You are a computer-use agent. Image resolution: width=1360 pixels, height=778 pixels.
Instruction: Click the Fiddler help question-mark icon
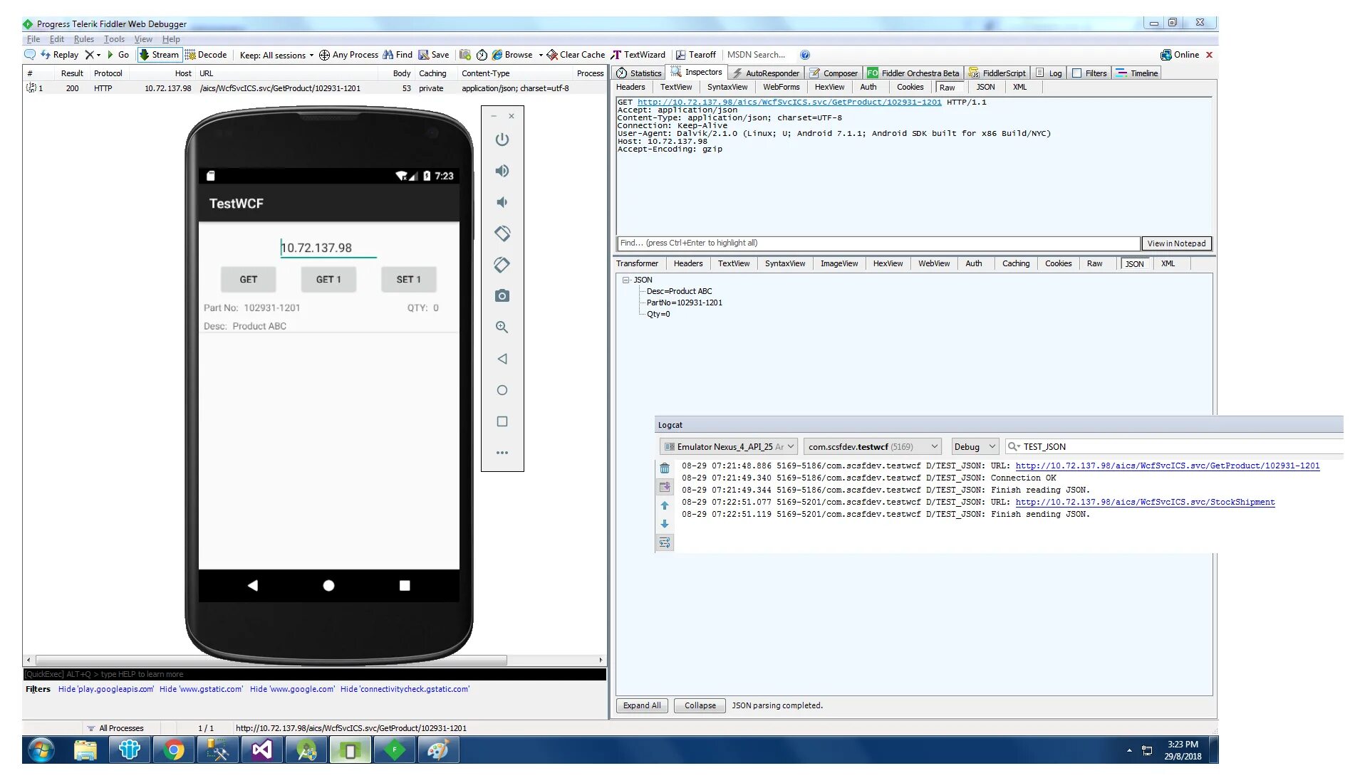click(x=805, y=55)
